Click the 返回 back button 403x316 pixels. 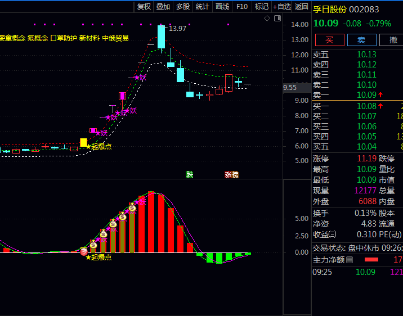pyautogui.click(x=301, y=7)
